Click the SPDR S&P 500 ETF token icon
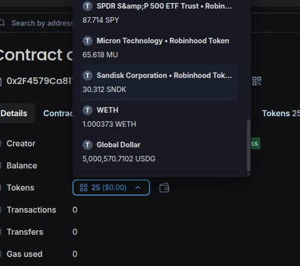The height and width of the screenshot is (266, 300). pos(88,6)
